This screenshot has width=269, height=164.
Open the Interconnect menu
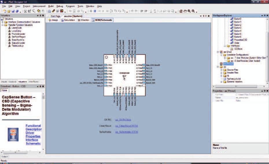(x=39, y=6)
